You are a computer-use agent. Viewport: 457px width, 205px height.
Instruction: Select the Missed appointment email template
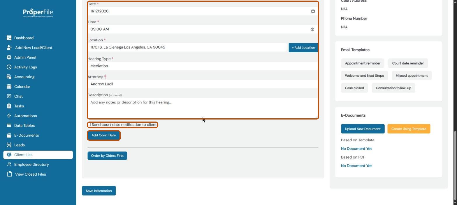tap(412, 76)
